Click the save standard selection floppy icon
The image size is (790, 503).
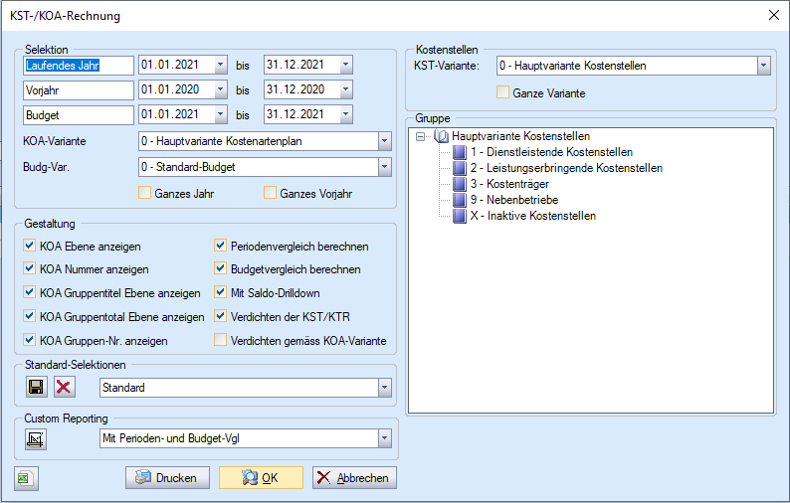[36, 386]
